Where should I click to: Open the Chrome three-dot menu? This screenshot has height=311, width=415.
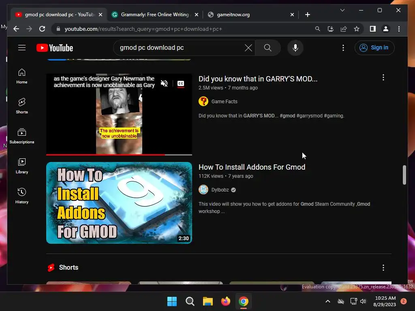[399, 29]
